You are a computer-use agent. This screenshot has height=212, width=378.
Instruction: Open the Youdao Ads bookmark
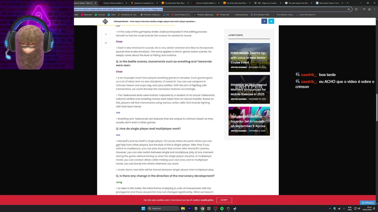point(223,14)
